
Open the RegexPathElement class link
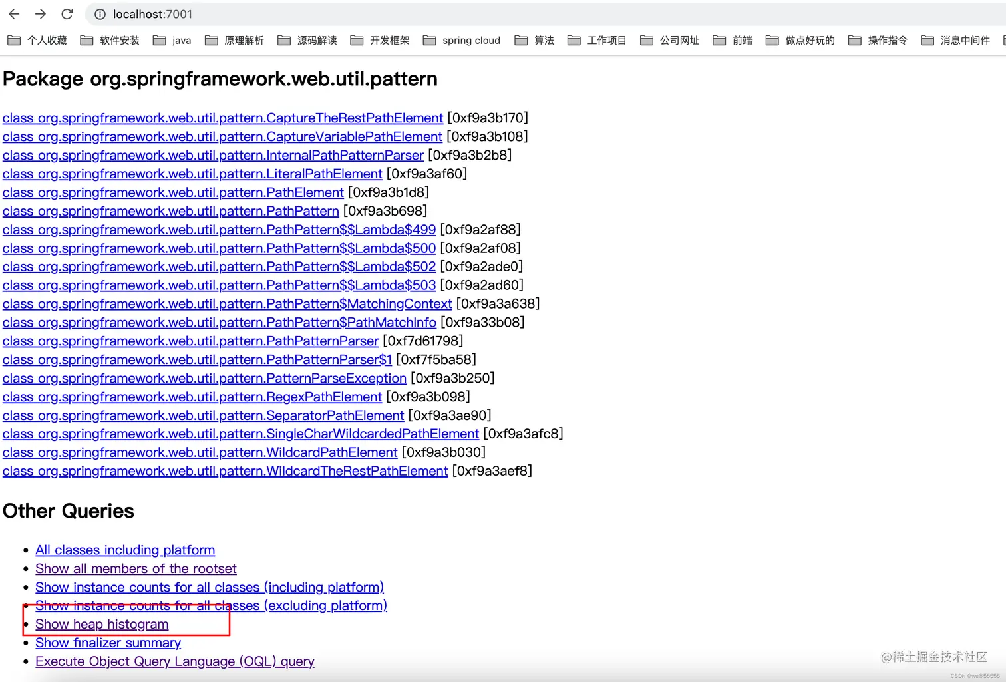(x=192, y=397)
